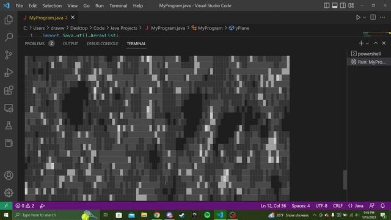This screenshot has width=391, height=220.
Task: Open the Terminal menu
Action: click(118, 5)
